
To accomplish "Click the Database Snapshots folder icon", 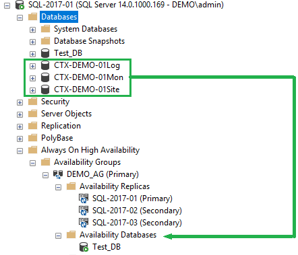I will click(45, 41).
